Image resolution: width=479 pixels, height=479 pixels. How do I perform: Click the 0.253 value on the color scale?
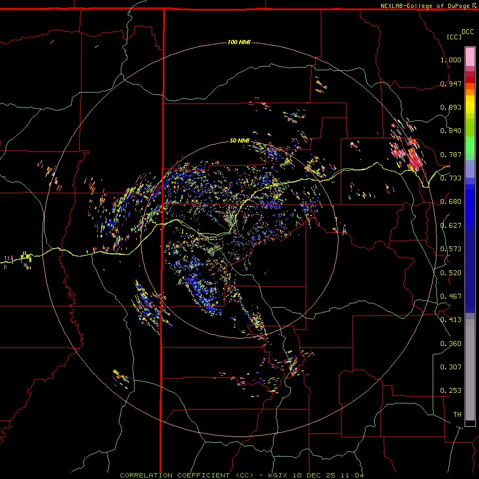click(451, 391)
